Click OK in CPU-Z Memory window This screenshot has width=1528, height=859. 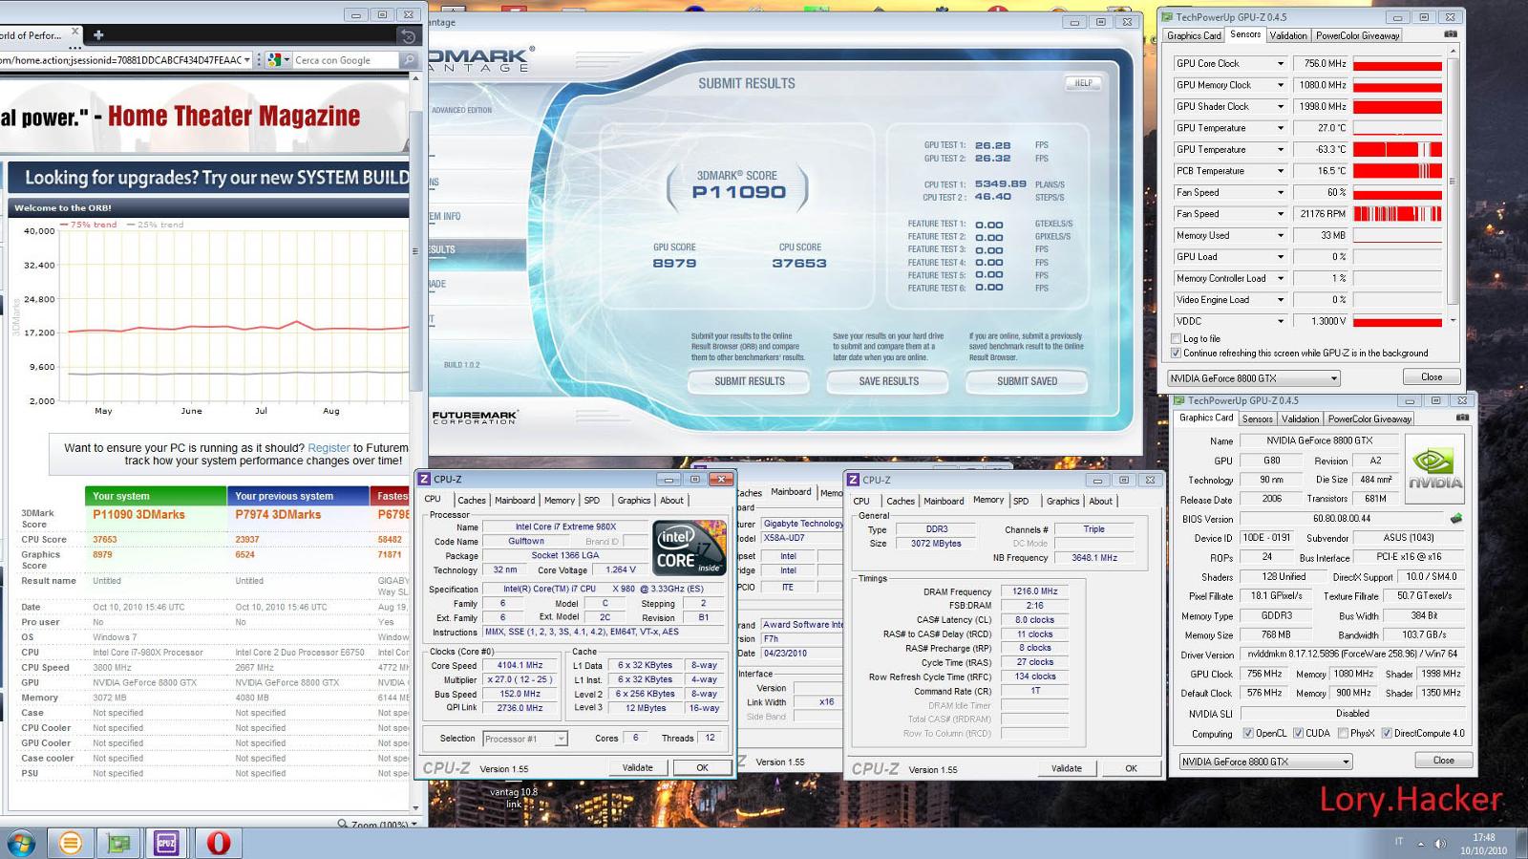pyautogui.click(x=1131, y=768)
